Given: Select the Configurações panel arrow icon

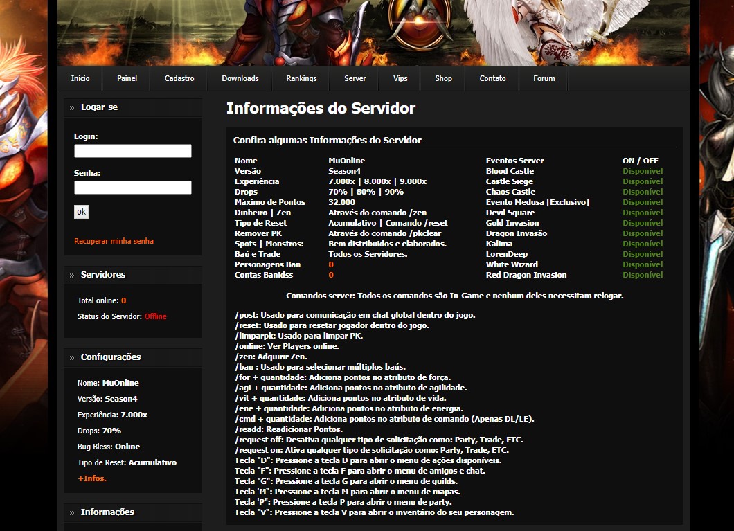Looking at the screenshot, I should pyautogui.click(x=71, y=357).
